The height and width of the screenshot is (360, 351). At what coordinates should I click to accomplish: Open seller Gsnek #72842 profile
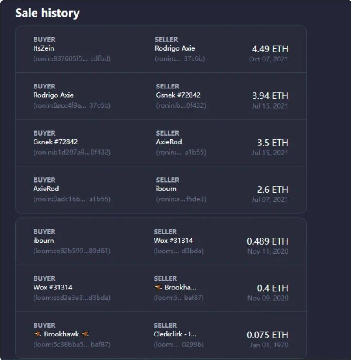point(178,95)
